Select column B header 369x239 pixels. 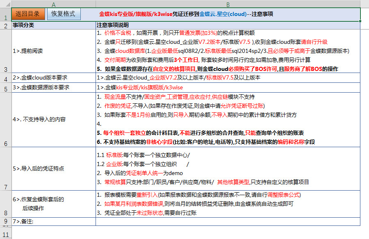228,4
